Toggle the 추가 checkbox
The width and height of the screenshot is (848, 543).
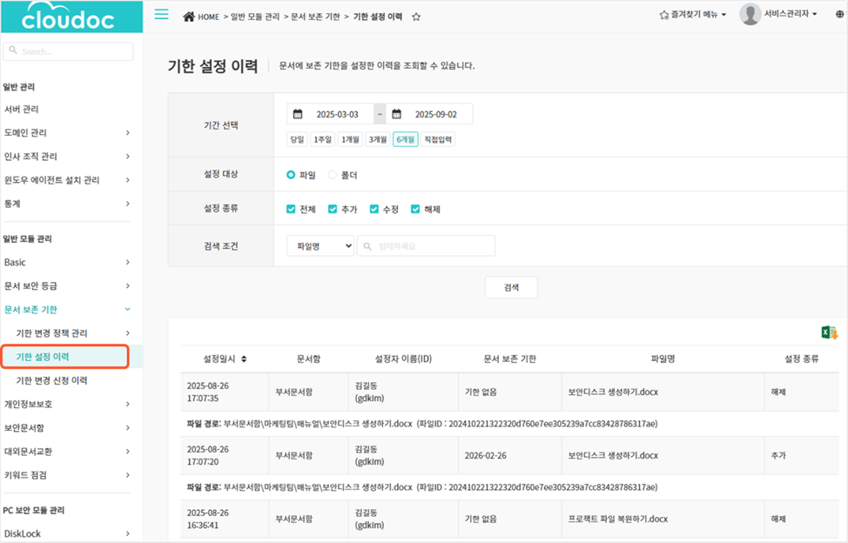[x=333, y=209]
